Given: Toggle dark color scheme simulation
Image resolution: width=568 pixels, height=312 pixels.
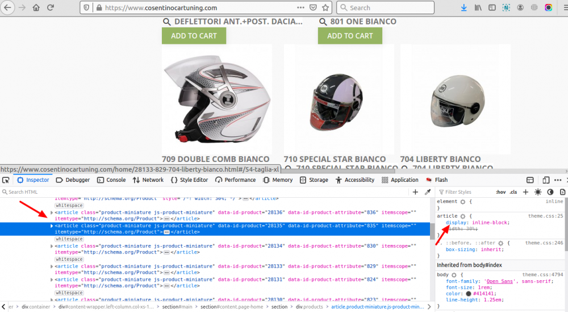Looking at the screenshot, I should pos(550,192).
